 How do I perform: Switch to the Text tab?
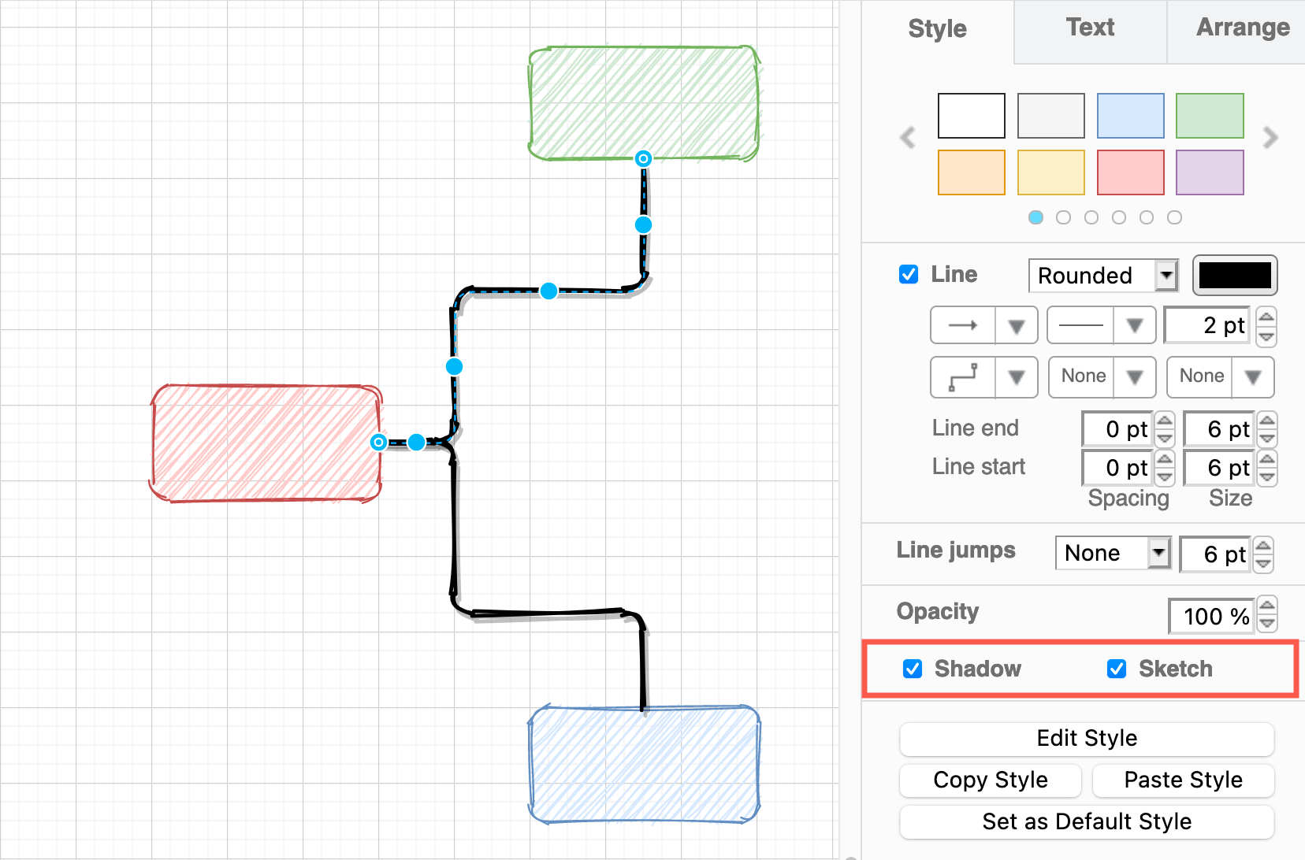click(x=1090, y=28)
